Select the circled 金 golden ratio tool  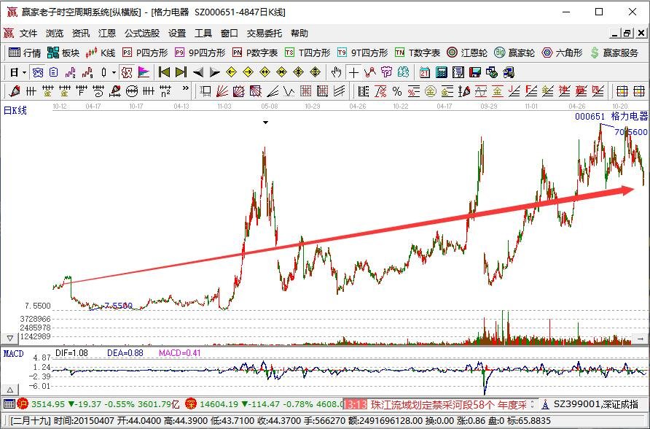430,91
